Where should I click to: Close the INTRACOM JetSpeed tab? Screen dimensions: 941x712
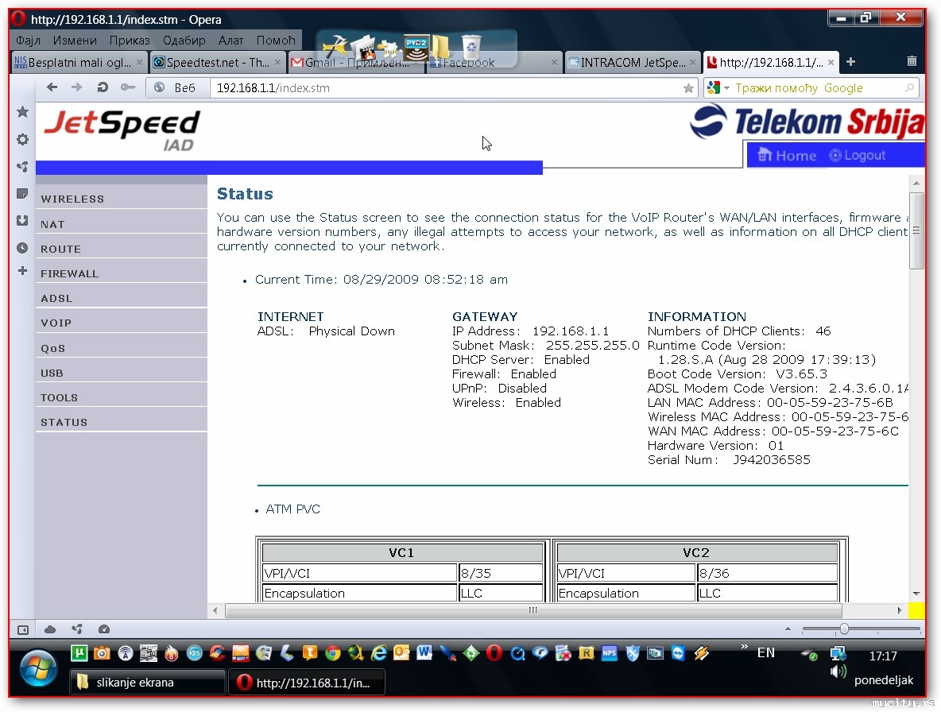tap(692, 63)
